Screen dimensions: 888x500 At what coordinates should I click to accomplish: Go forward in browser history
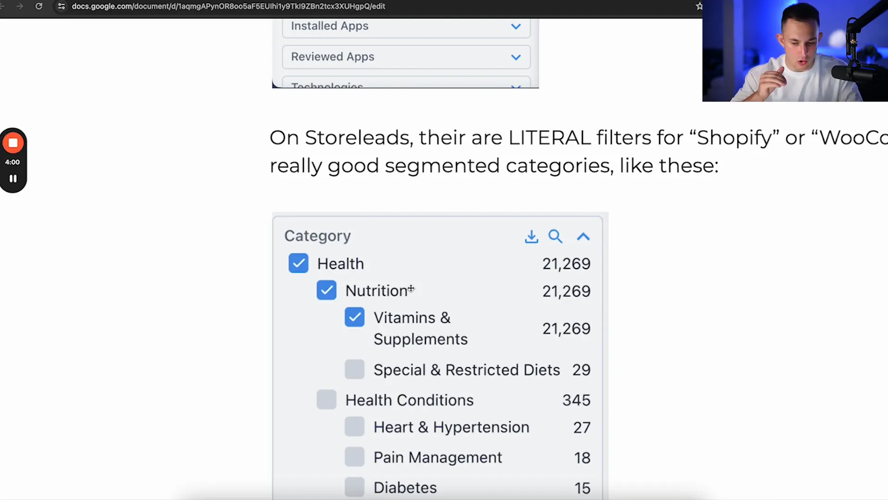point(19,6)
